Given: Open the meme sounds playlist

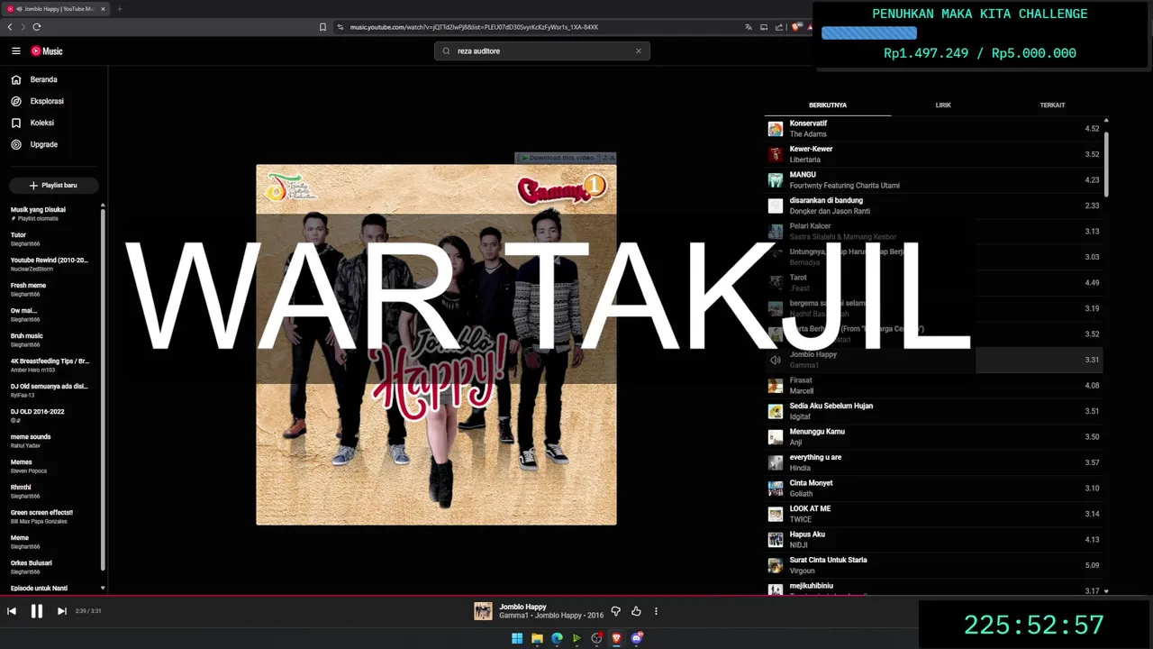Looking at the screenshot, I should click(x=50, y=441).
